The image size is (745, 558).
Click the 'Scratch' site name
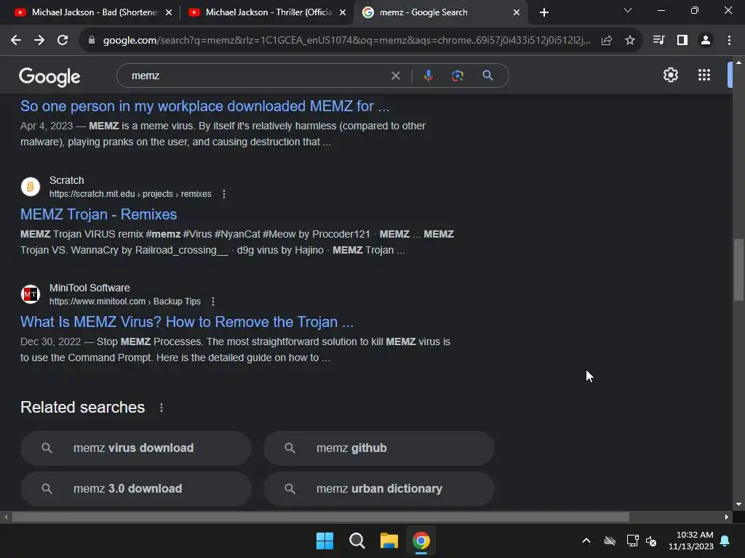(x=66, y=180)
